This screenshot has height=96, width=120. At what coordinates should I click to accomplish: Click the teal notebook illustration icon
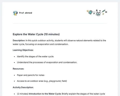[90, 12]
